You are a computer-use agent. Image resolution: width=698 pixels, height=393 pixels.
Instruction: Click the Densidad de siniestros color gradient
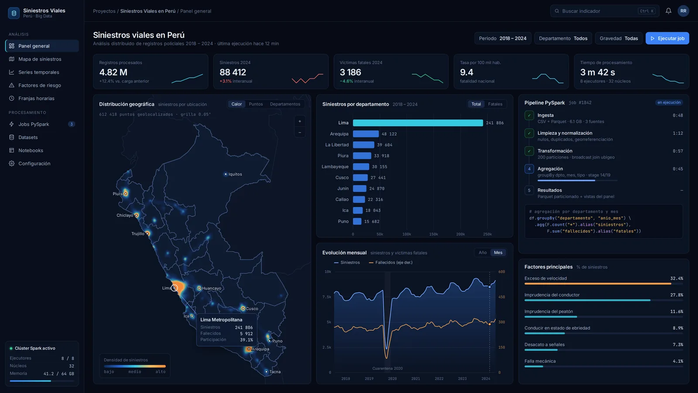coord(135,366)
